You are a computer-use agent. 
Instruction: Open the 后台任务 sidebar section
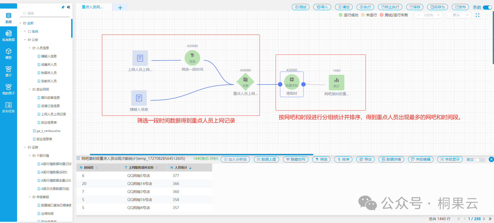(x=9, y=107)
